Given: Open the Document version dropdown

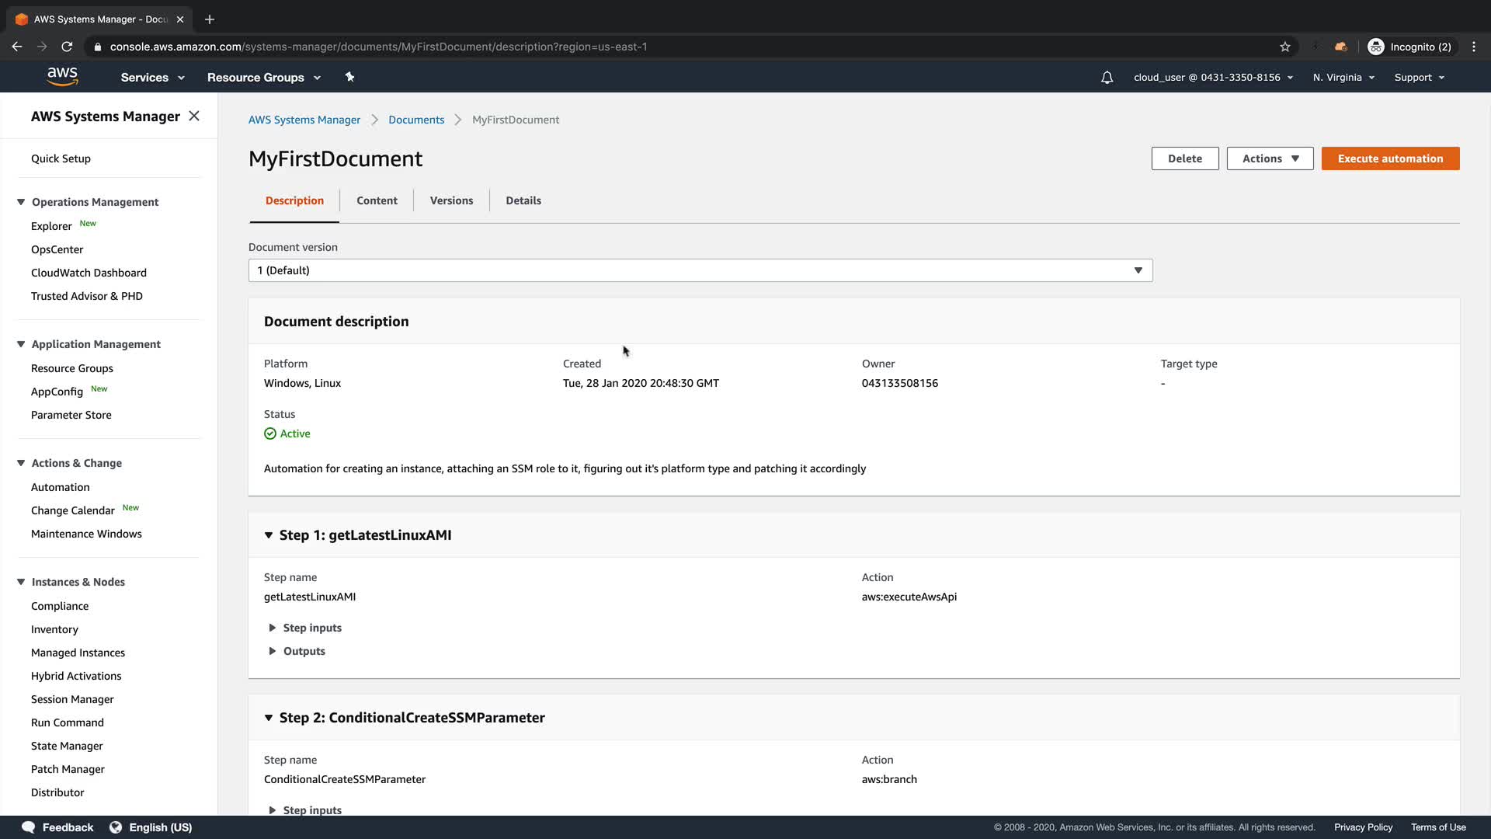Looking at the screenshot, I should pos(700,270).
